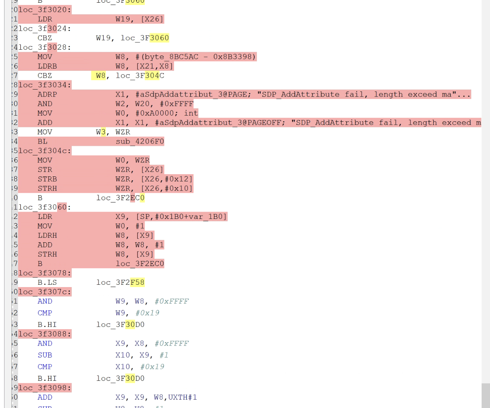Select the loc_3f3060 label line

[x=45, y=207]
